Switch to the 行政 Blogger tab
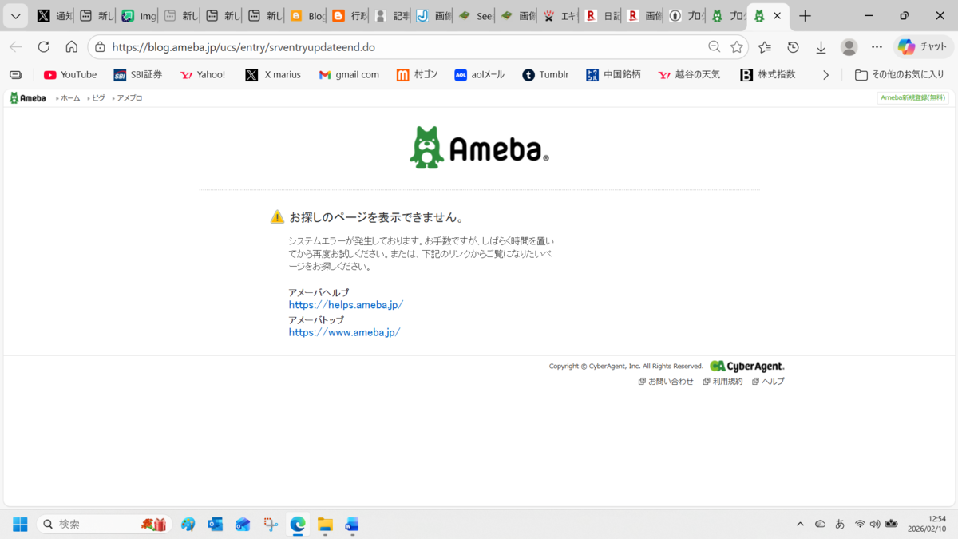The image size is (958, 539). coord(348,16)
